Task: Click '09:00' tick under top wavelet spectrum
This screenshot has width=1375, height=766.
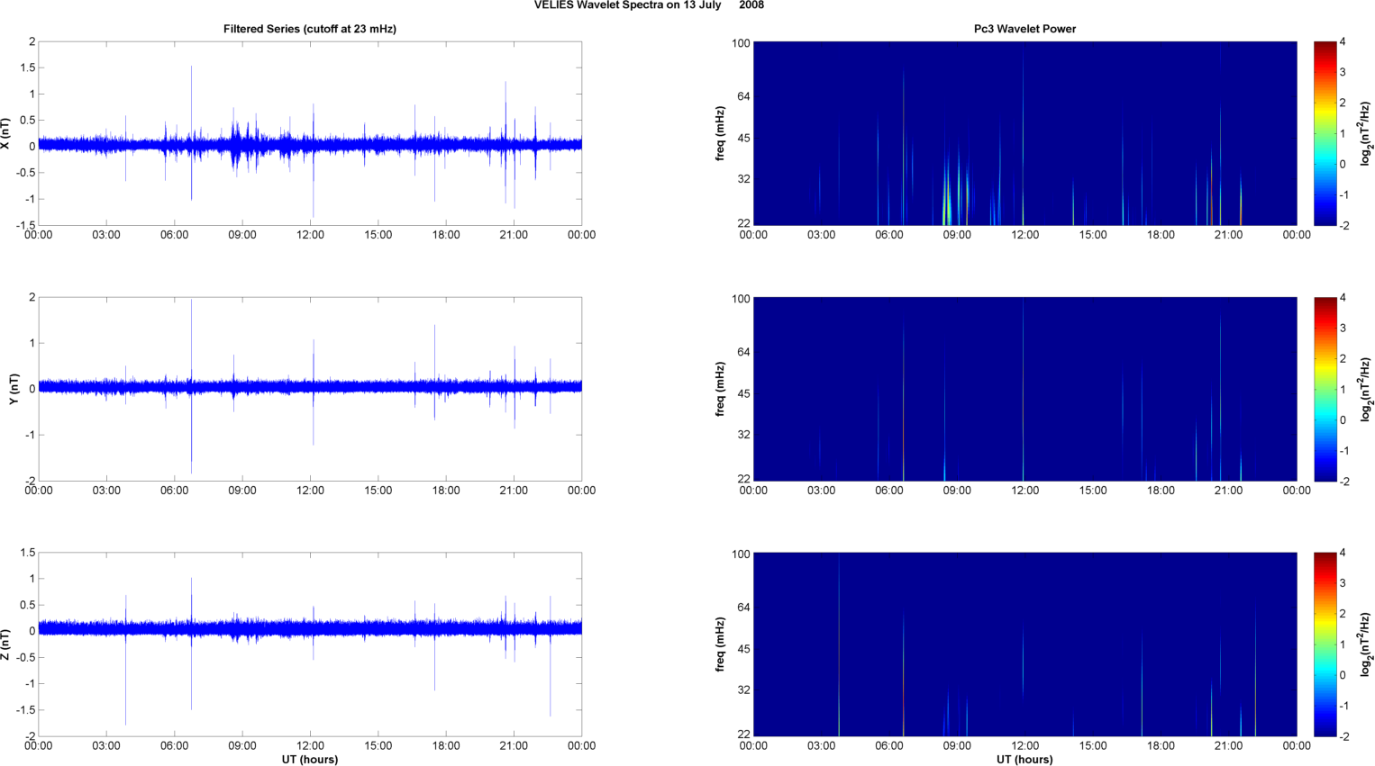Action: pyautogui.click(x=957, y=235)
